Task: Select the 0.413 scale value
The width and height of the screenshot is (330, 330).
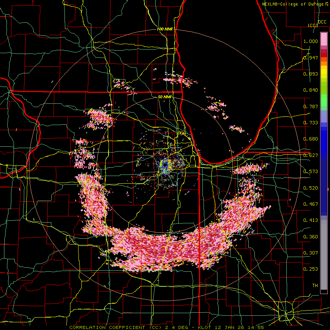Action: (311, 220)
